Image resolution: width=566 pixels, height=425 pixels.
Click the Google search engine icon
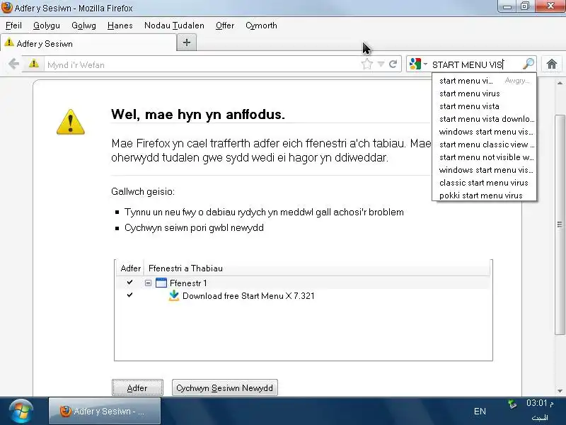[x=415, y=64]
